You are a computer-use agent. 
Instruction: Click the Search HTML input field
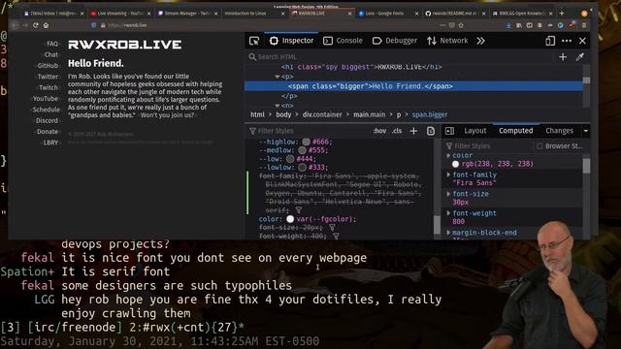click(x=400, y=57)
